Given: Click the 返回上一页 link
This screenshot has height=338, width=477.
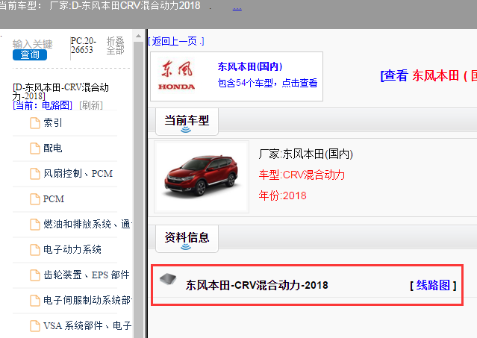Looking at the screenshot, I should (176, 41).
